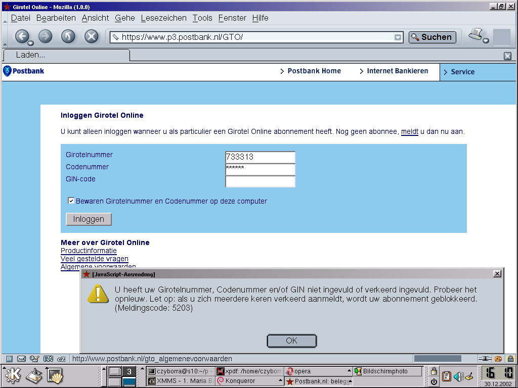This screenshot has height=388, width=518.
Task: Click the Print toolbar icon
Action: click(x=476, y=34)
